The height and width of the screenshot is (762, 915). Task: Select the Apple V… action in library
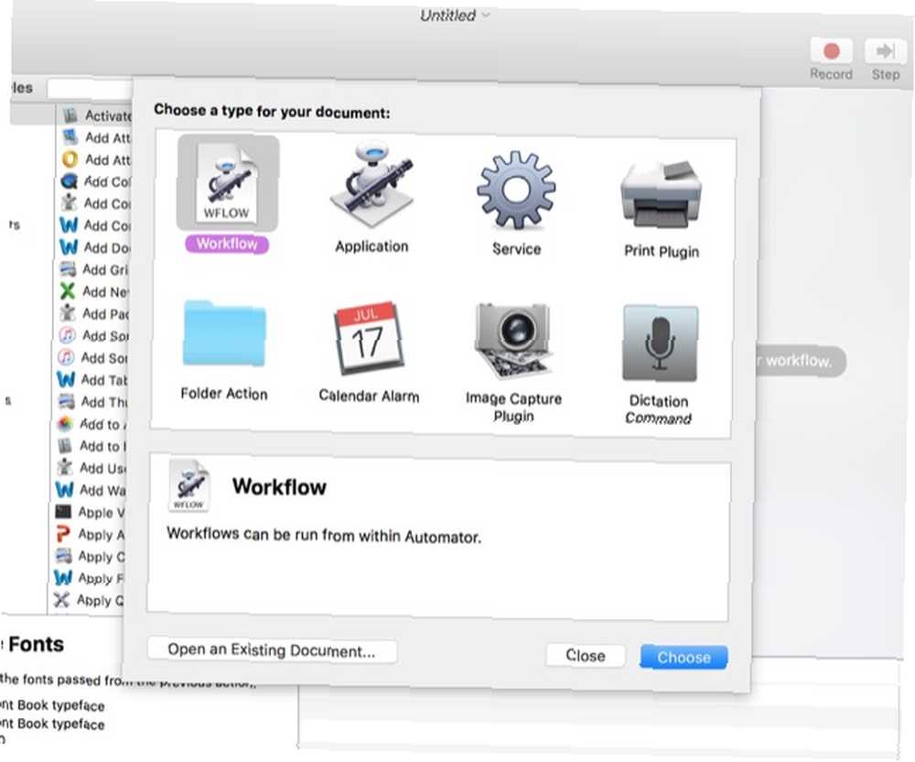pos(90,512)
